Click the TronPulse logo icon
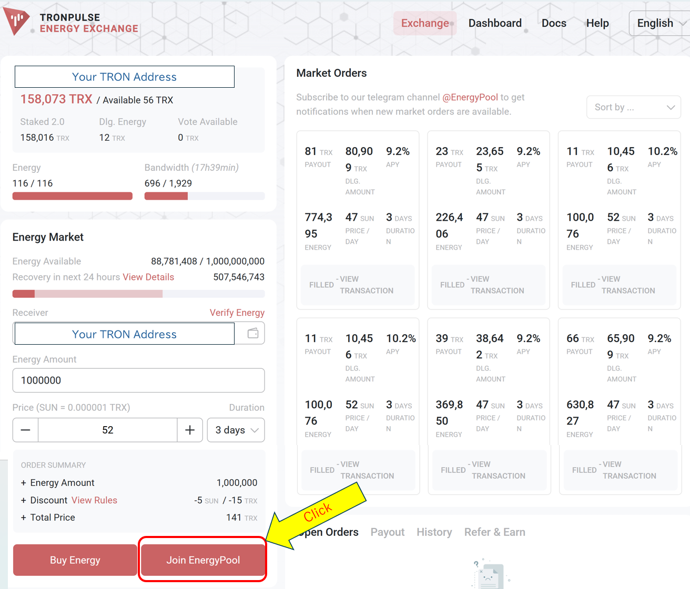690x589 pixels. [16, 22]
